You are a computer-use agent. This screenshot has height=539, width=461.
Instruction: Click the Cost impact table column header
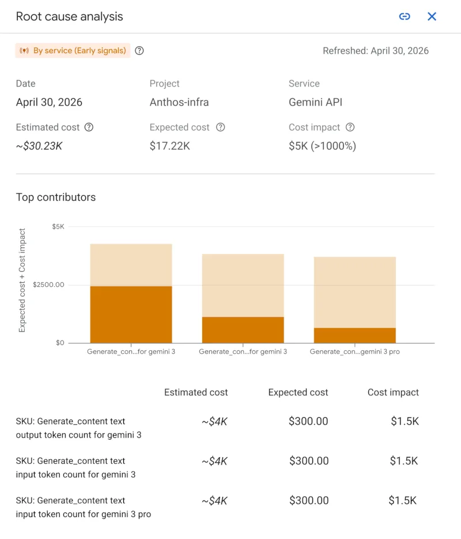393,392
